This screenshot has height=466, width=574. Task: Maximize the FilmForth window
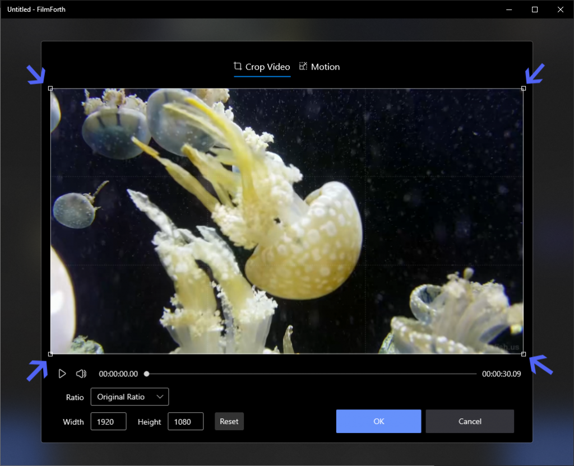point(535,10)
